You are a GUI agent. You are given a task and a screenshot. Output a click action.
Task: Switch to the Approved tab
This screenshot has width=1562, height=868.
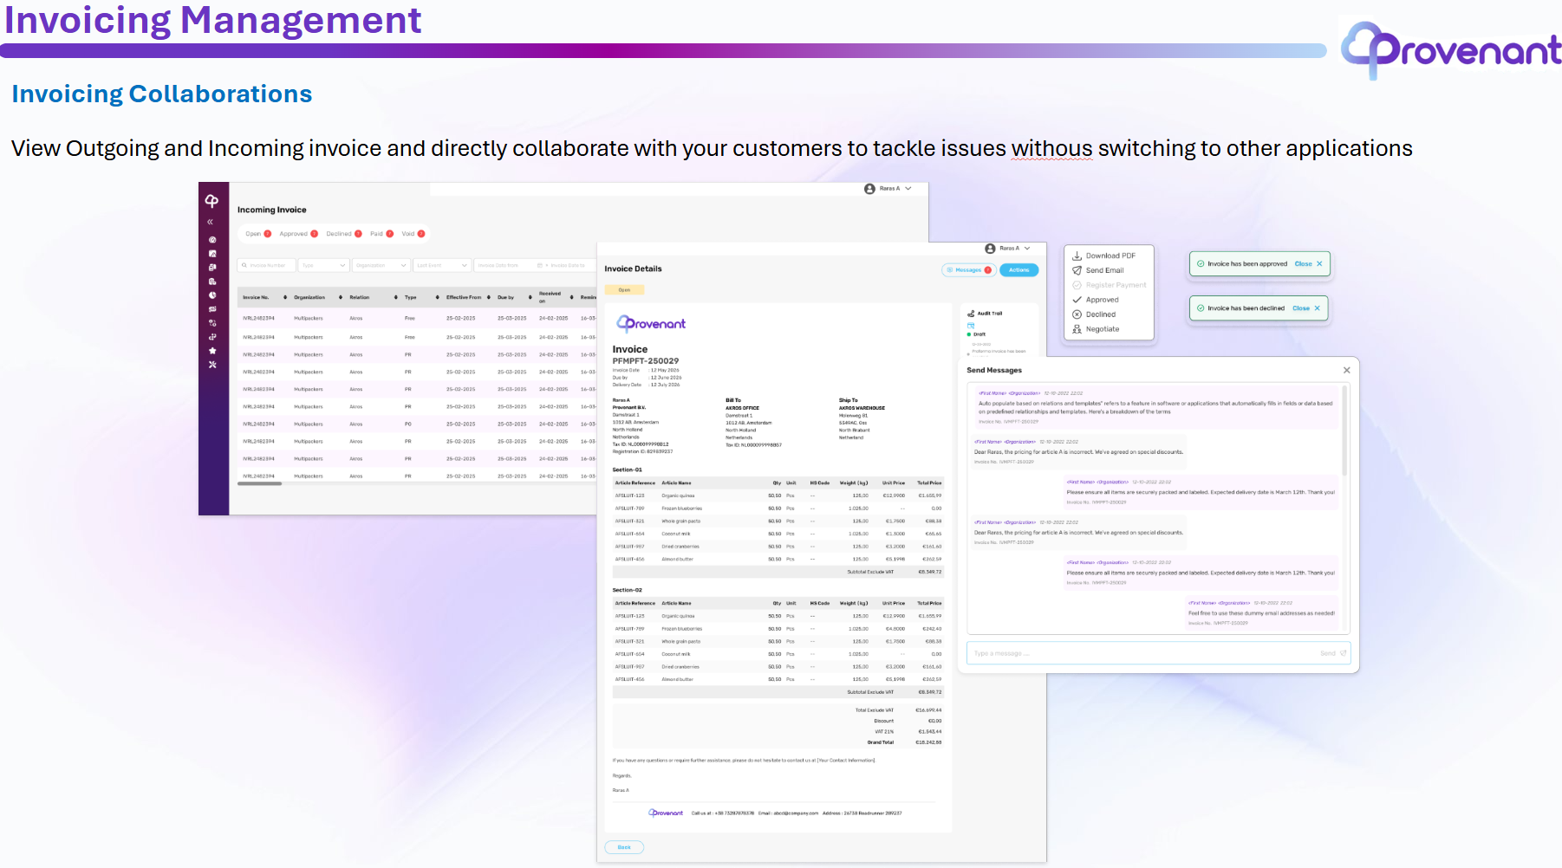pos(298,234)
